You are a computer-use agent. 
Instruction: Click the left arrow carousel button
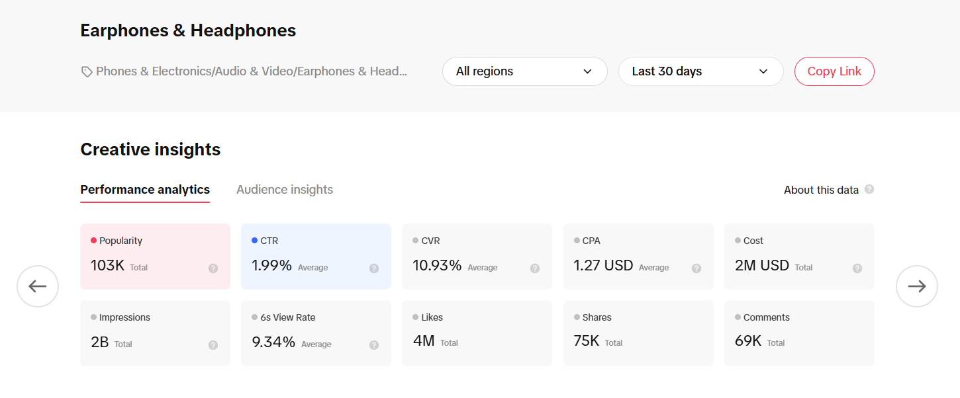38,286
